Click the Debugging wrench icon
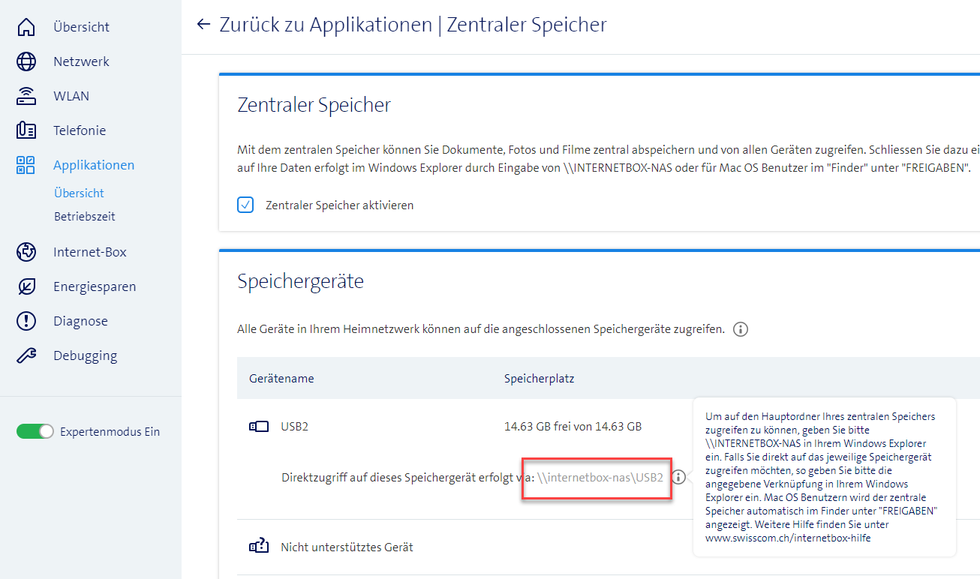The image size is (980, 579). (26, 355)
